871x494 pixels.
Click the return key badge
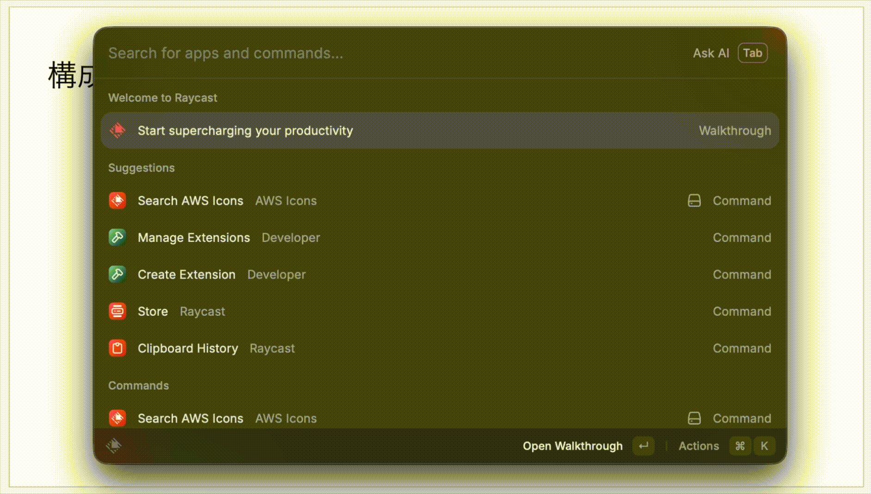644,446
